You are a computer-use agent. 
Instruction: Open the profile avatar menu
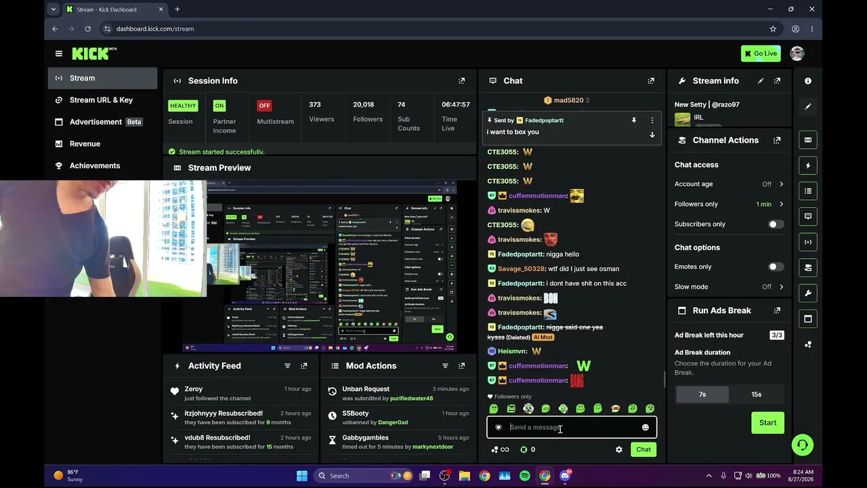click(x=797, y=54)
